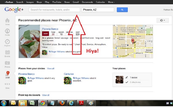The width and height of the screenshot is (173, 107).
Task: View all places from your circles
Action: 51,68
